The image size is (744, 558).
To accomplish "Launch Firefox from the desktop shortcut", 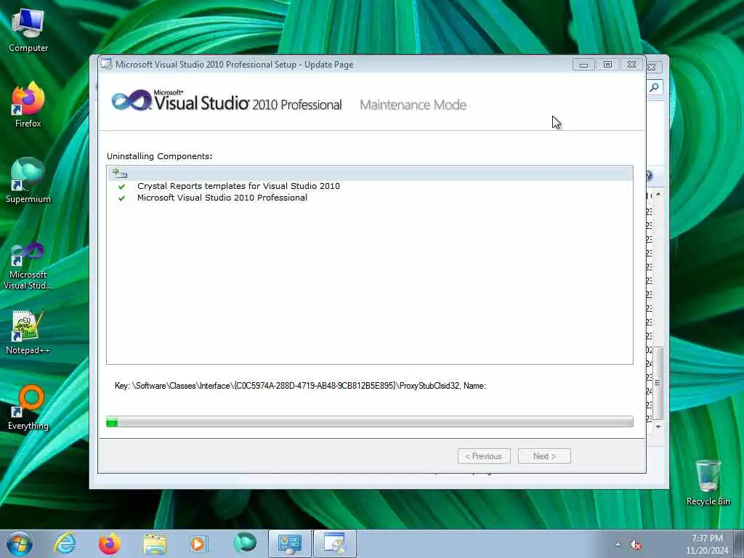I will click(x=28, y=105).
